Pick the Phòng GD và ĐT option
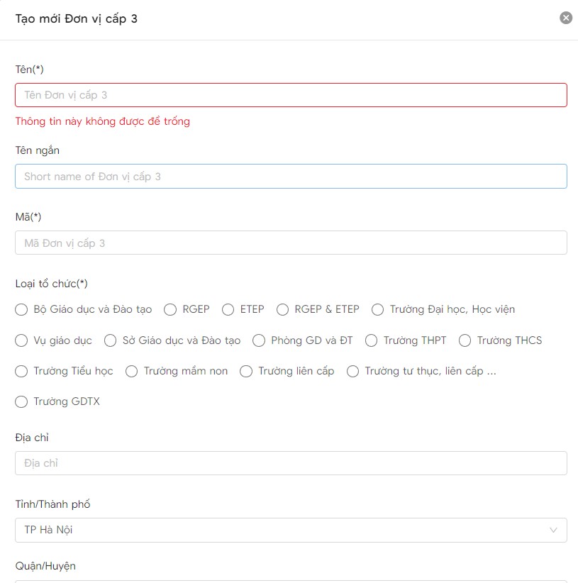 [259, 340]
